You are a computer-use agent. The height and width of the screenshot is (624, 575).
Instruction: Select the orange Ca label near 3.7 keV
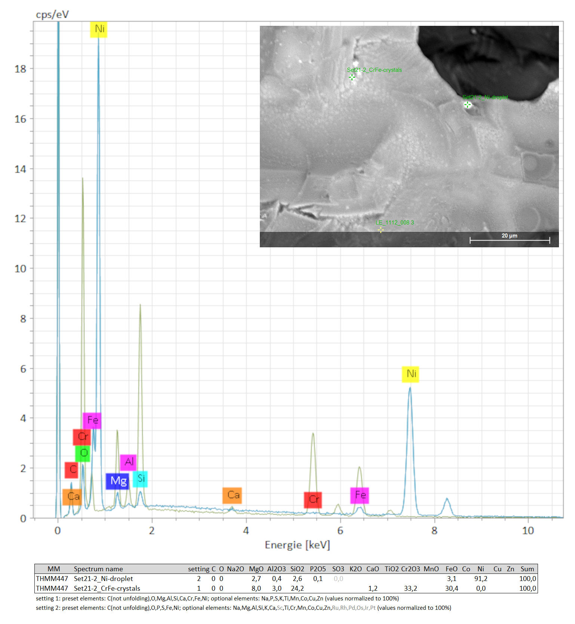(x=232, y=495)
